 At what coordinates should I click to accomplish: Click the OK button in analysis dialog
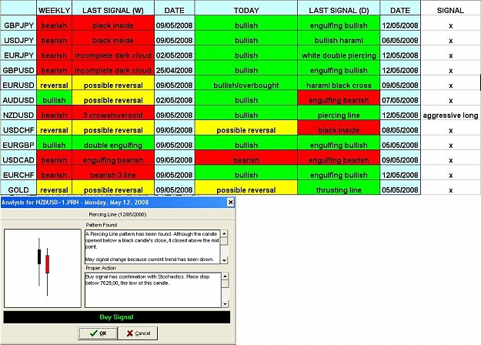(x=98, y=333)
